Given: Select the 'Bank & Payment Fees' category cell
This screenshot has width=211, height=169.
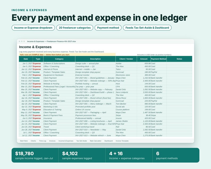Looking at the screenshot, I should tap(59, 115).
